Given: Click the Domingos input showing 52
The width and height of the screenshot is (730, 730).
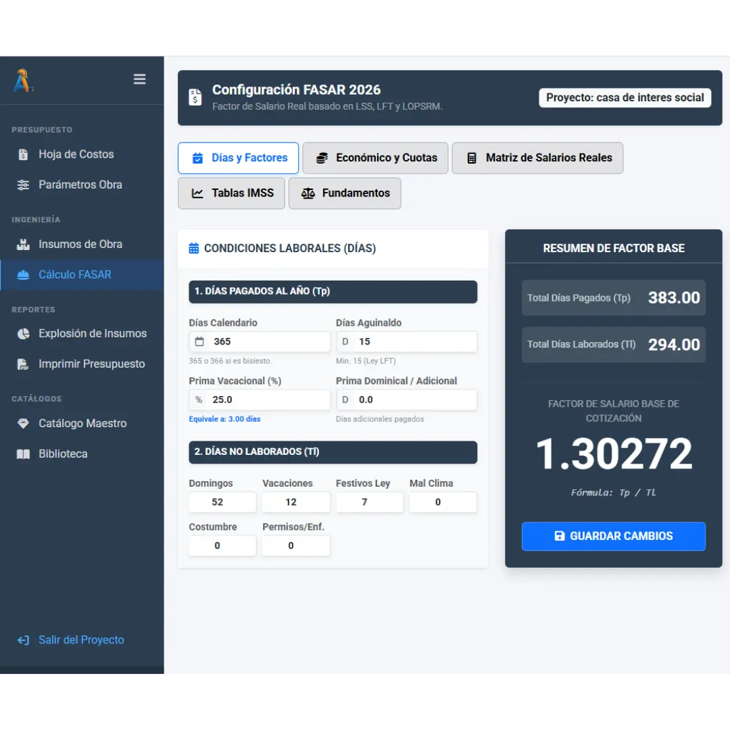Looking at the screenshot, I should pos(222,502).
